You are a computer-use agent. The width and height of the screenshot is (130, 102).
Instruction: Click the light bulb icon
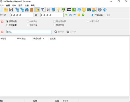58,10
